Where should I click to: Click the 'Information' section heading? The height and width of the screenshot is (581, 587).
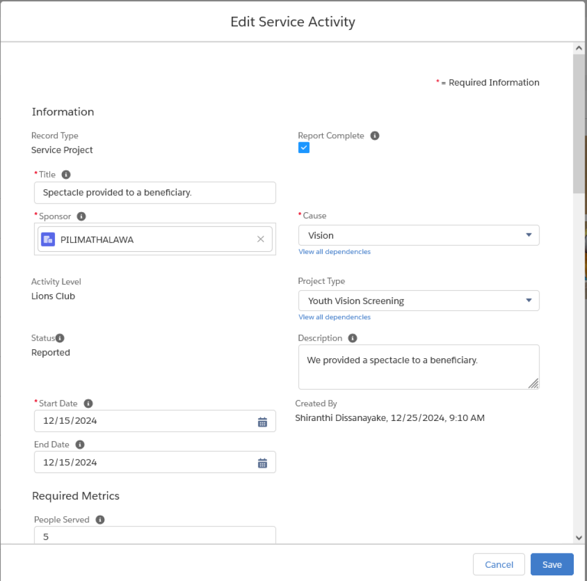[x=63, y=112]
